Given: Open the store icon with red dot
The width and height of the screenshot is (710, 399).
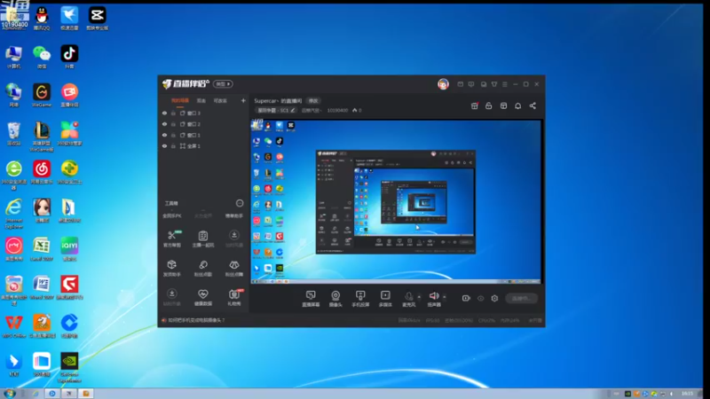Looking at the screenshot, I should pyautogui.click(x=475, y=106).
